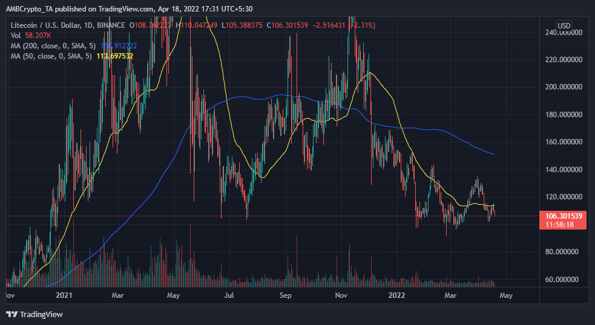This screenshot has width=595, height=325.
Task: Click the Nov label near 2022 on time axis
Action: point(341,296)
